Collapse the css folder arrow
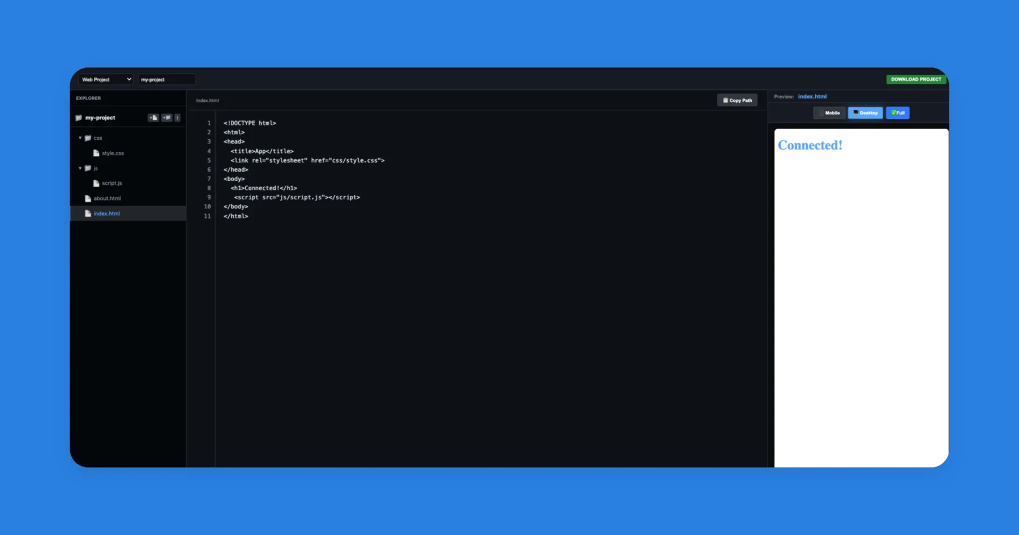 click(80, 138)
